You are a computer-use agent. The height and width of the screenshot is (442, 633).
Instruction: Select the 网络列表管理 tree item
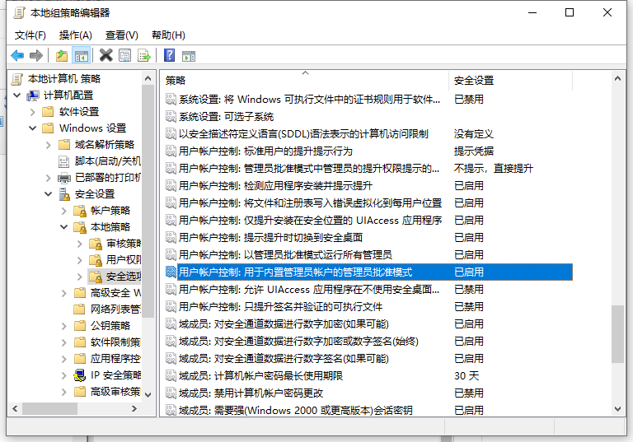click(115, 309)
